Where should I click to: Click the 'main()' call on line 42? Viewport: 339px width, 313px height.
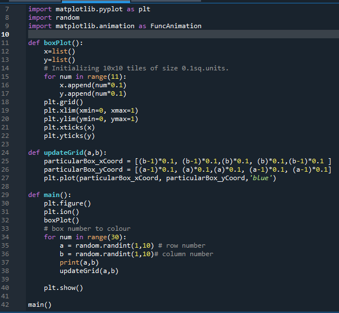40,305
